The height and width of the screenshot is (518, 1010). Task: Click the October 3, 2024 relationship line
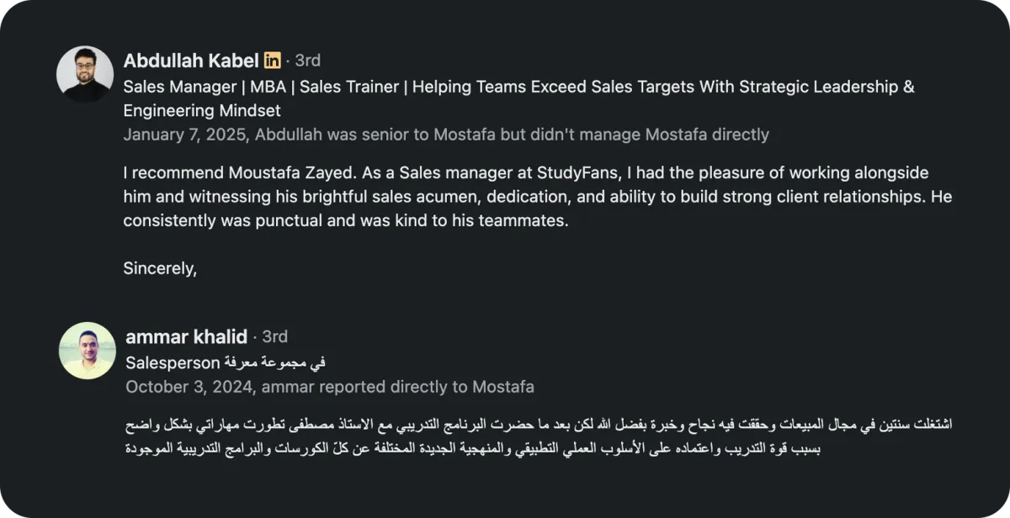click(x=329, y=387)
